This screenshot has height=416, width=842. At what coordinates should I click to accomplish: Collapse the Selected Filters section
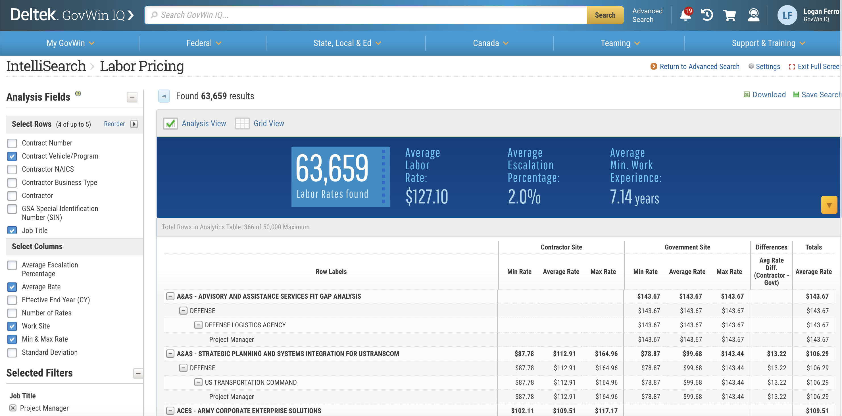click(x=138, y=373)
